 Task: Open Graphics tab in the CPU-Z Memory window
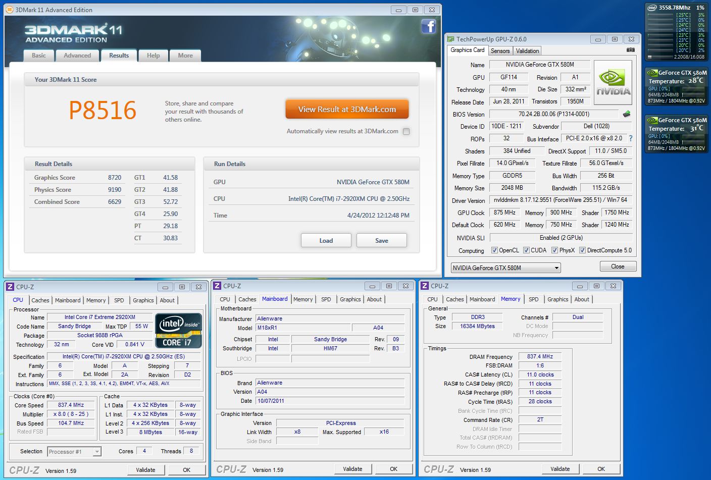click(x=558, y=299)
